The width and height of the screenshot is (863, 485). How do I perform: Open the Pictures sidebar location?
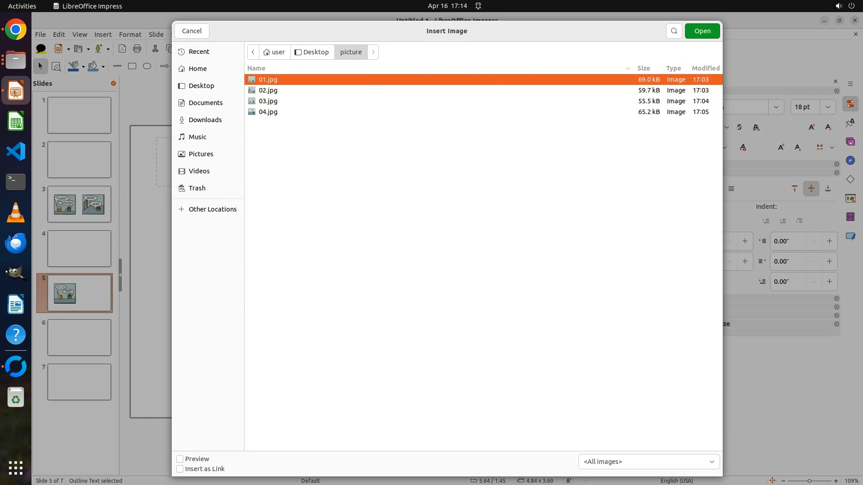200,154
